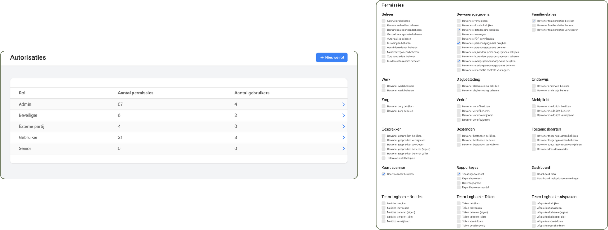Check Bewoner zorg bekijken

(384, 107)
